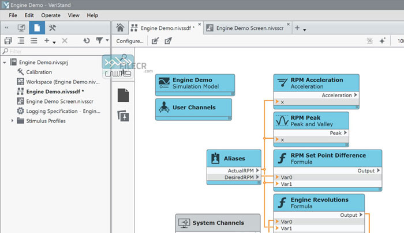Select the tools (wrench and hammer) panel icon
This screenshot has height=233, width=404.
click(52, 28)
